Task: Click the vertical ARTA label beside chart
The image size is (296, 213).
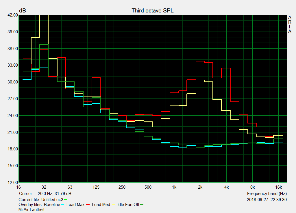Action: (290, 24)
